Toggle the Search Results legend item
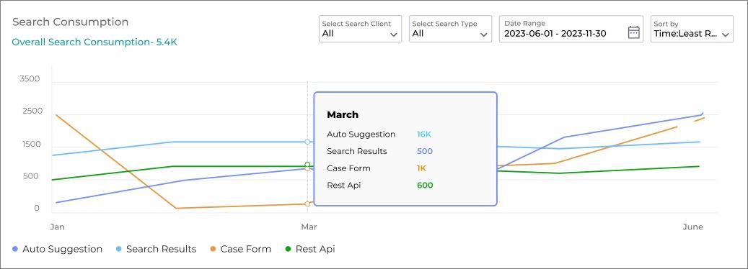This screenshot has width=748, height=269. (x=156, y=249)
